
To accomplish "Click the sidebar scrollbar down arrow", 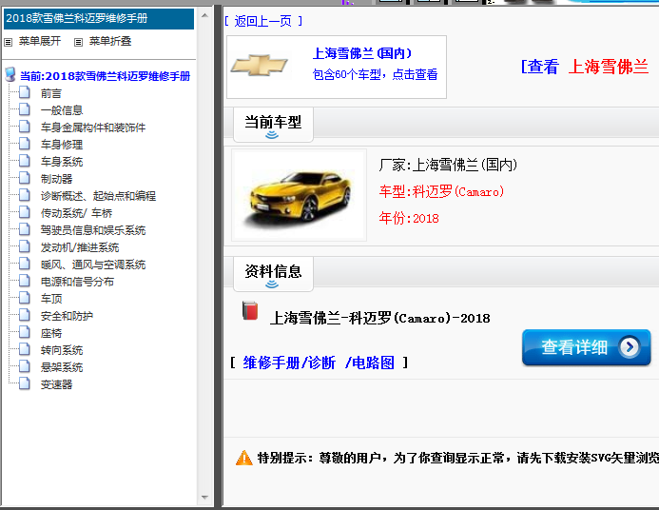I will tap(204, 498).
